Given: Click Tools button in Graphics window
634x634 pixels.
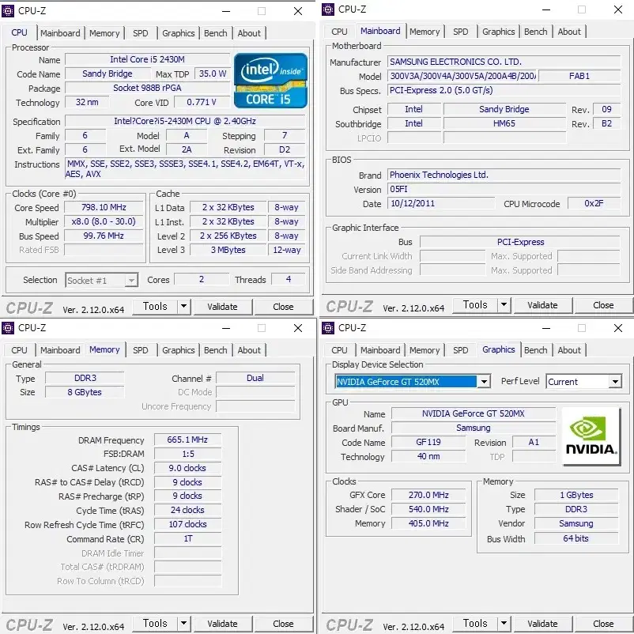Looking at the screenshot, I should pos(475,624).
